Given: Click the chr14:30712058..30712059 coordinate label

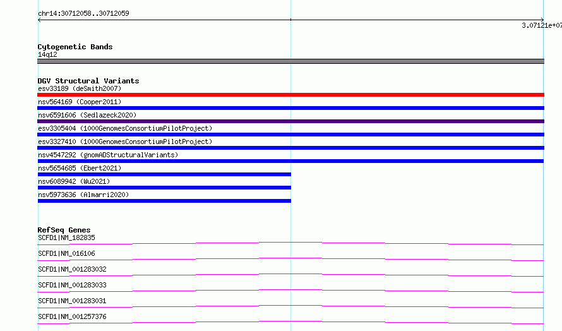Looking at the screenshot, I should [x=83, y=13].
